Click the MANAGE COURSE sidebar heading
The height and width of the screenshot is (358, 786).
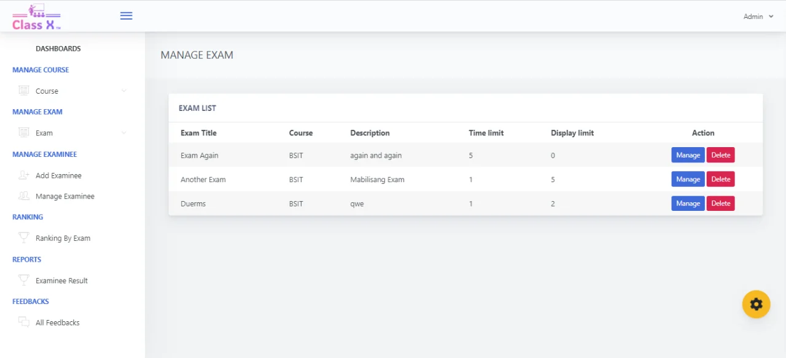(x=41, y=70)
